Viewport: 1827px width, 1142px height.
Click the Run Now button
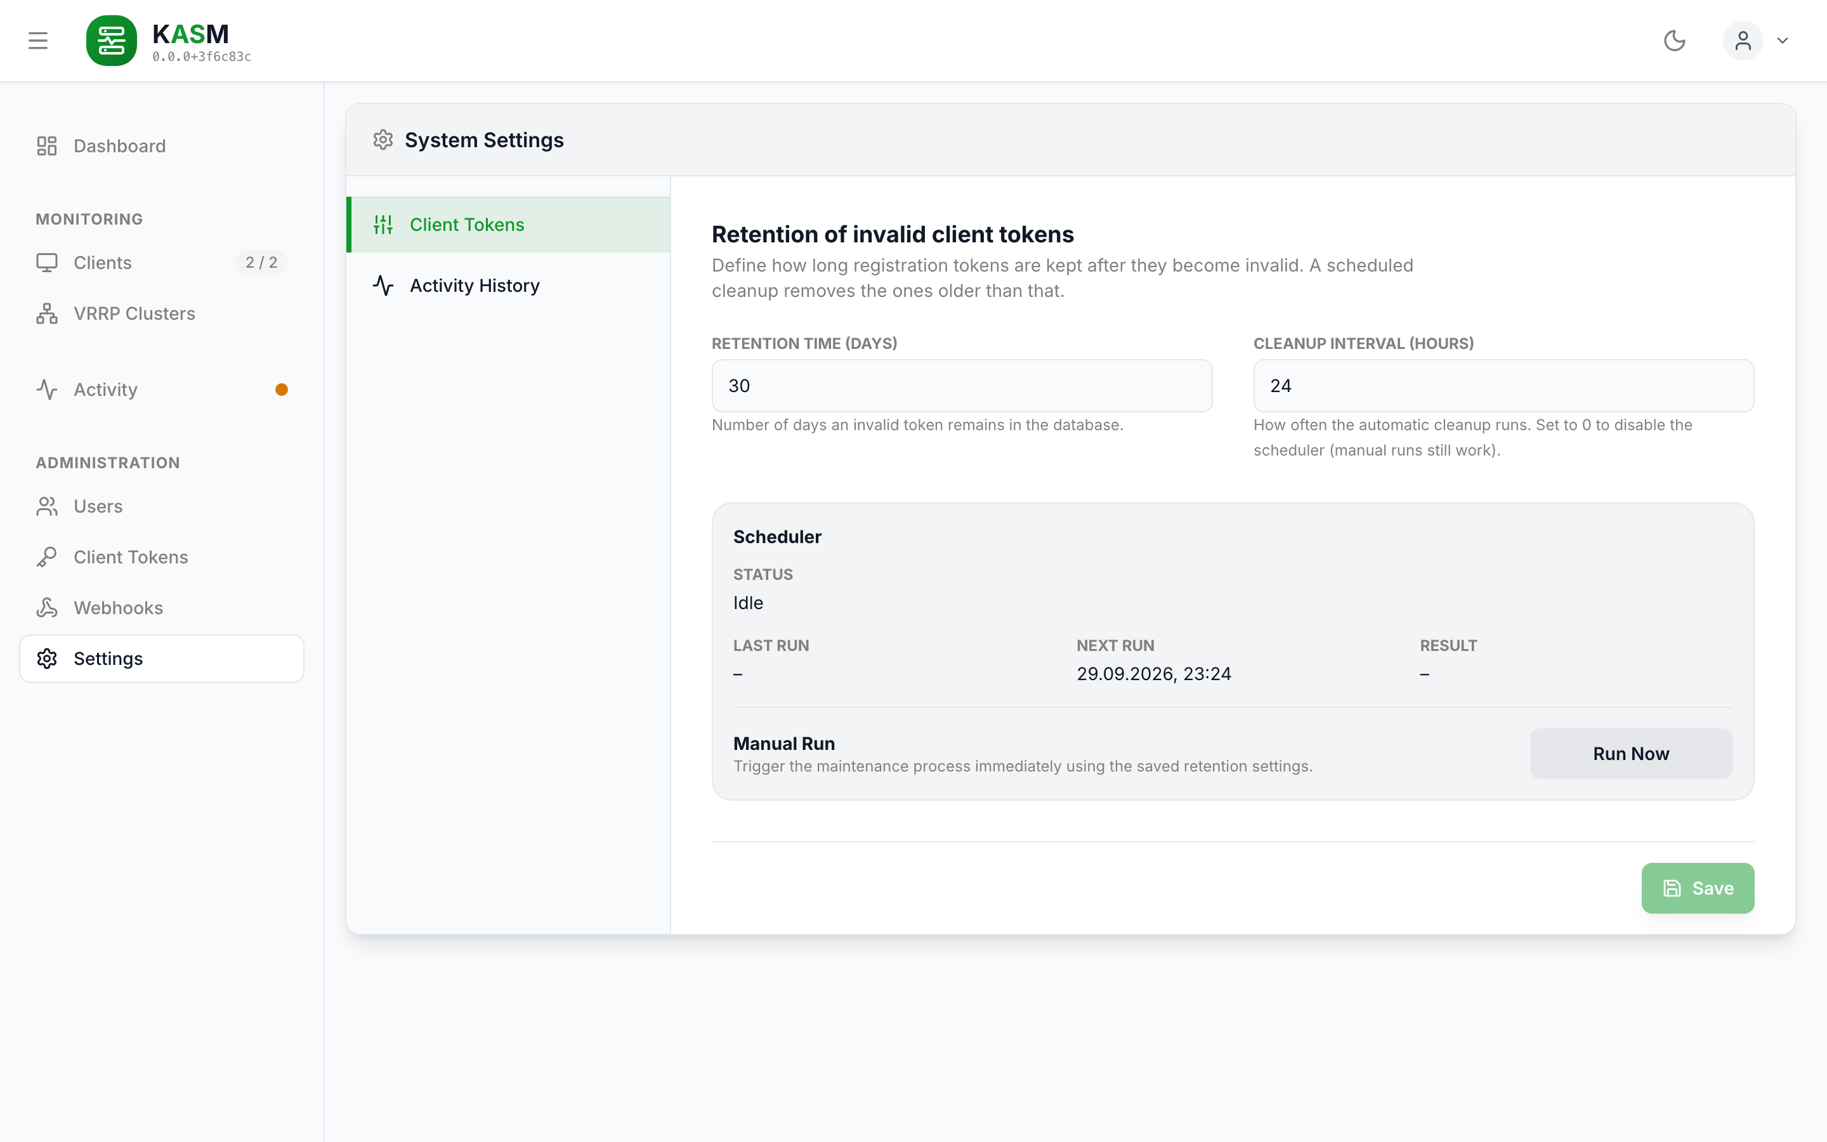pos(1631,754)
